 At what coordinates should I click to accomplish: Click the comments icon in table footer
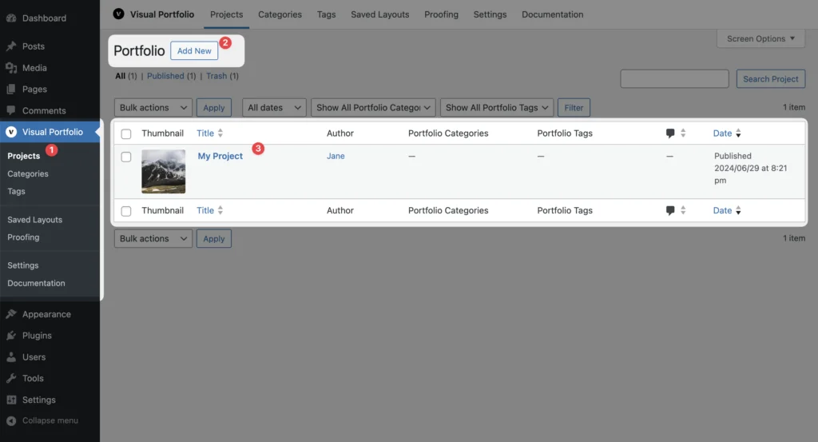670,210
